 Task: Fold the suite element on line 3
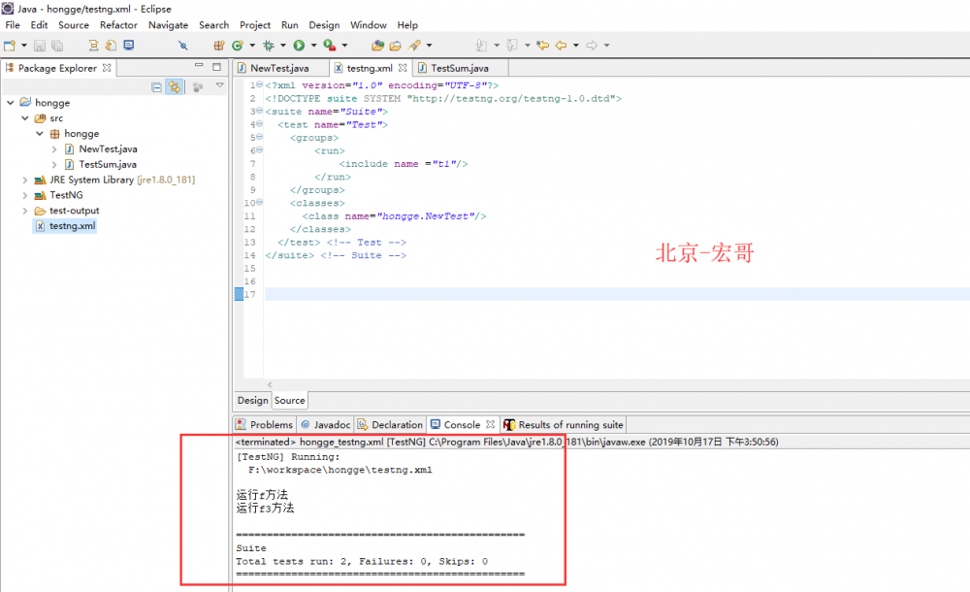tap(259, 111)
